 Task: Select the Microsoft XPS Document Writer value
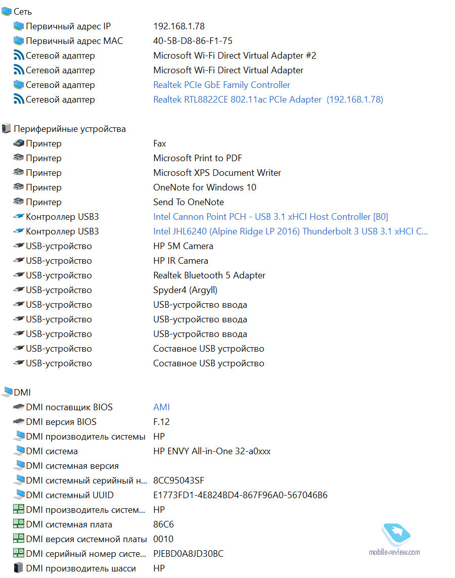click(217, 172)
